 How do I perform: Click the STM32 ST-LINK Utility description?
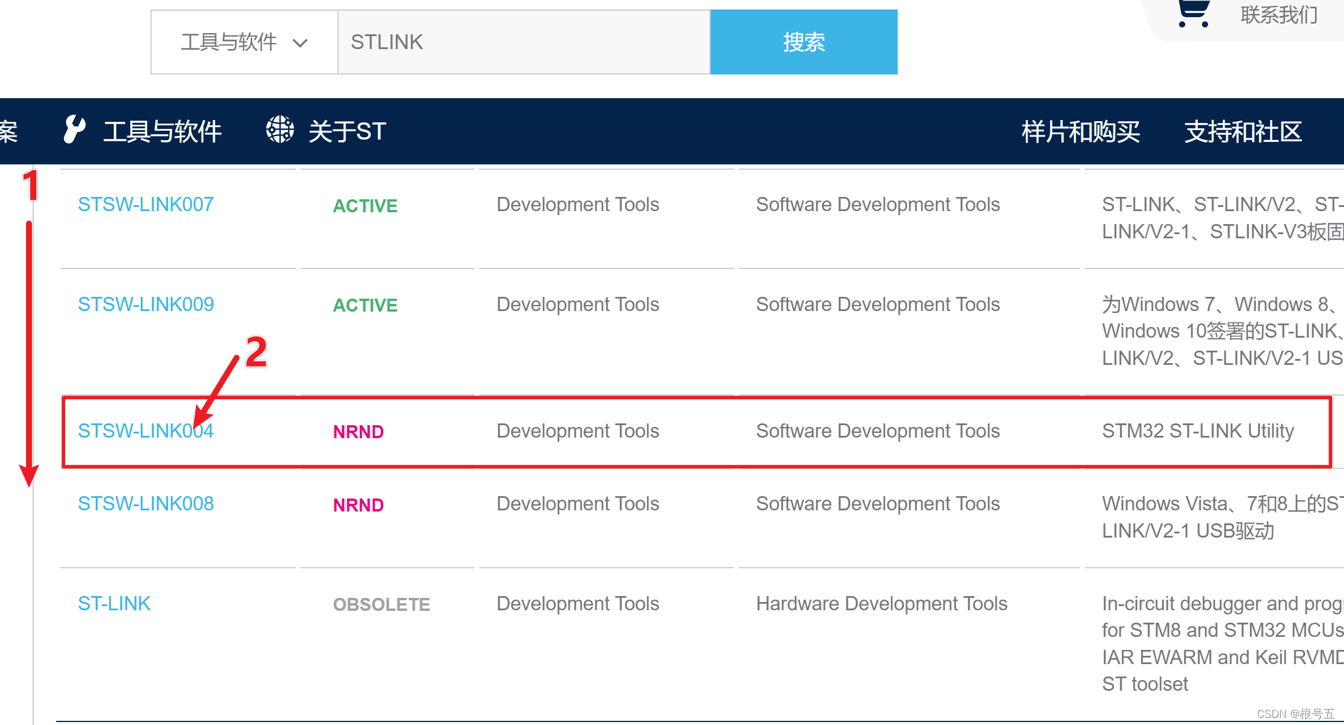1197,431
